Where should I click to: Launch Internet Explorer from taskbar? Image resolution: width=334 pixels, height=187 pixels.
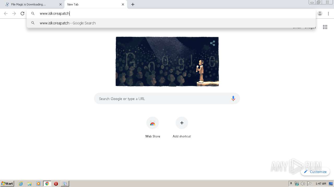pos(21,184)
